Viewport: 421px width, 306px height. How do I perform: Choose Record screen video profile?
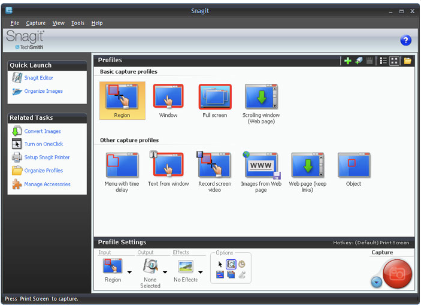(x=214, y=172)
